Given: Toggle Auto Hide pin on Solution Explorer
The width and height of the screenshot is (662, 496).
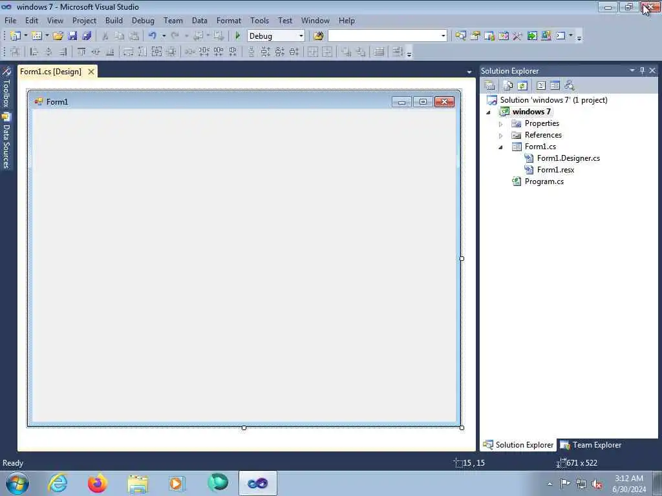Looking at the screenshot, I should click(642, 70).
